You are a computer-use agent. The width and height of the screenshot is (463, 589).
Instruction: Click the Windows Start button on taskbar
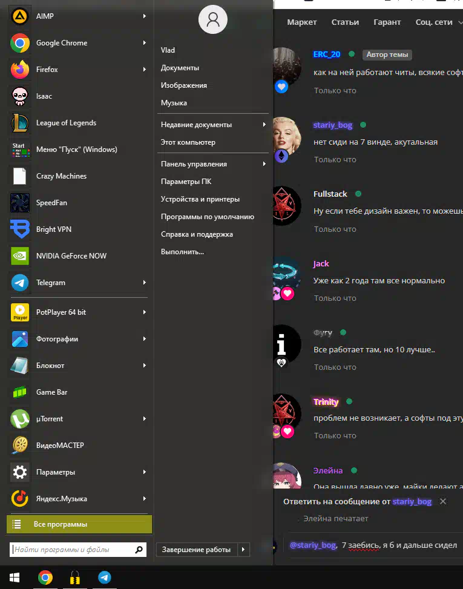(x=15, y=577)
